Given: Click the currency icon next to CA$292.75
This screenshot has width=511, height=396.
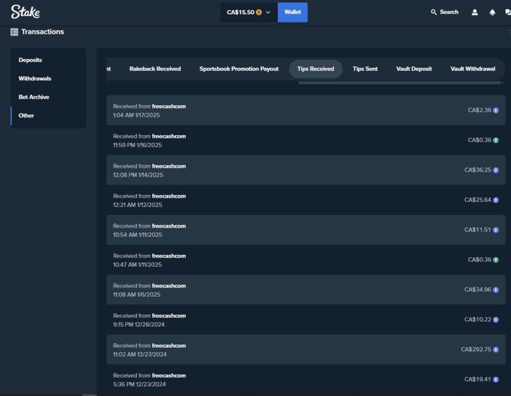Looking at the screenshot, I should tap(496, 350).
